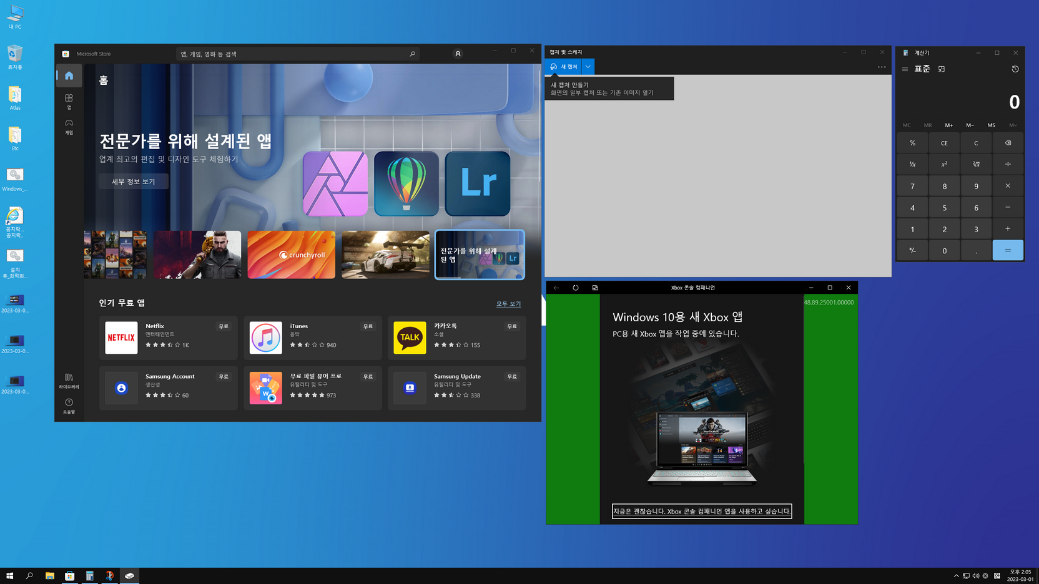Select the Lightroom Lr app tile
Viewport: 1039px width, 584px height.
click(x=478, y=183)
